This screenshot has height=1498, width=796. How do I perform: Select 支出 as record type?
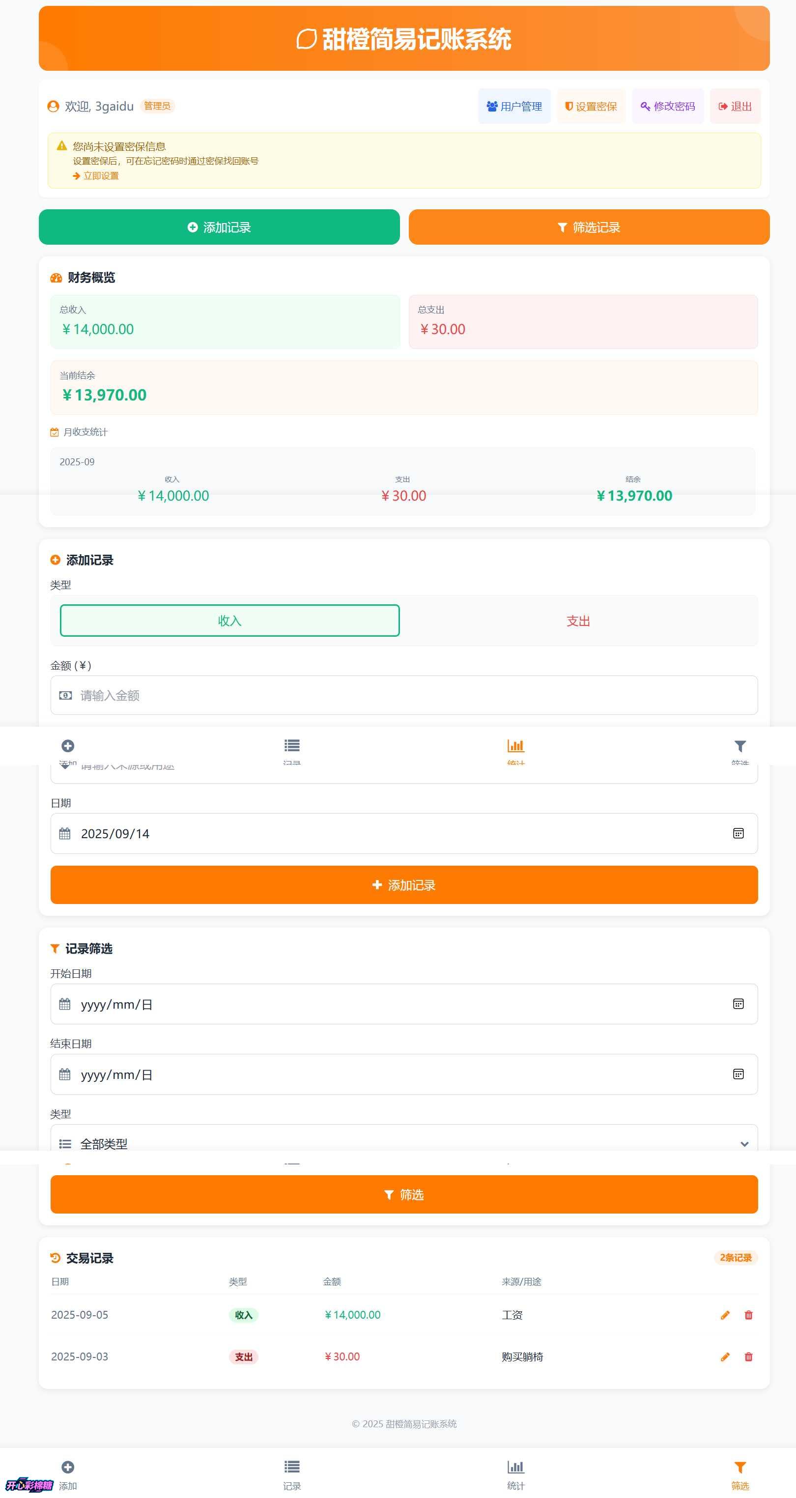578,621
